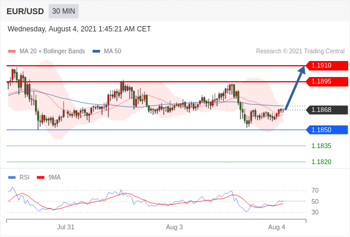Click the Research © 2021 Trading Central credit

[x=300, y=52]
